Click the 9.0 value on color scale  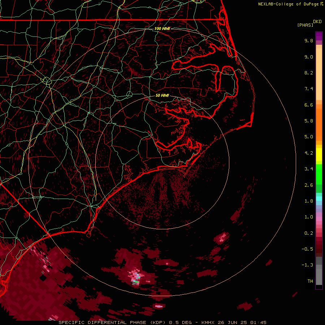pyautogui.click(x=309, y=57)
